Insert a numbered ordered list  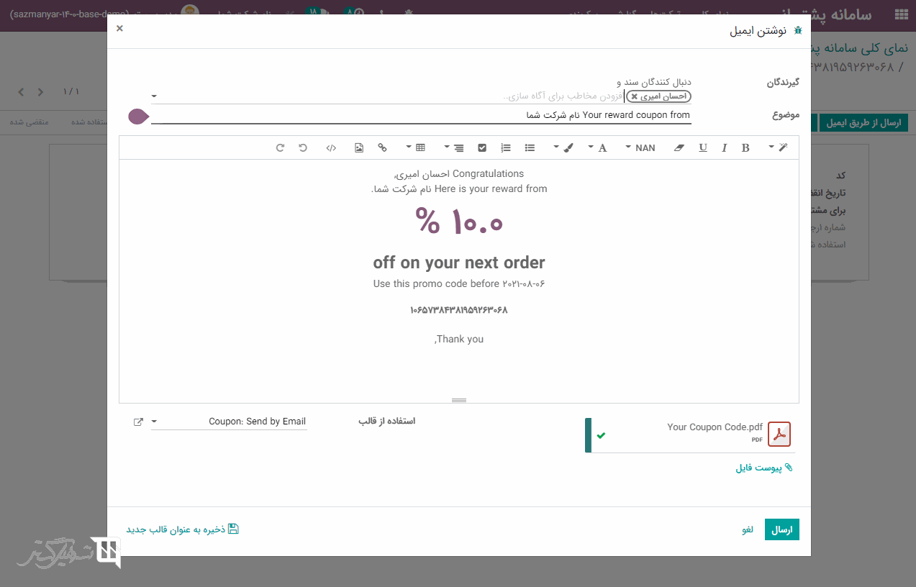pyautogui.click(x=506, y=147)
